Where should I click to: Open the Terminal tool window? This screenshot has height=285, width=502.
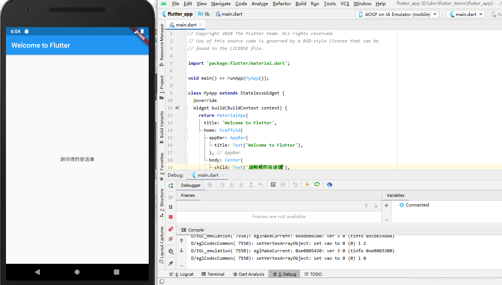click(x=213, y=274)
